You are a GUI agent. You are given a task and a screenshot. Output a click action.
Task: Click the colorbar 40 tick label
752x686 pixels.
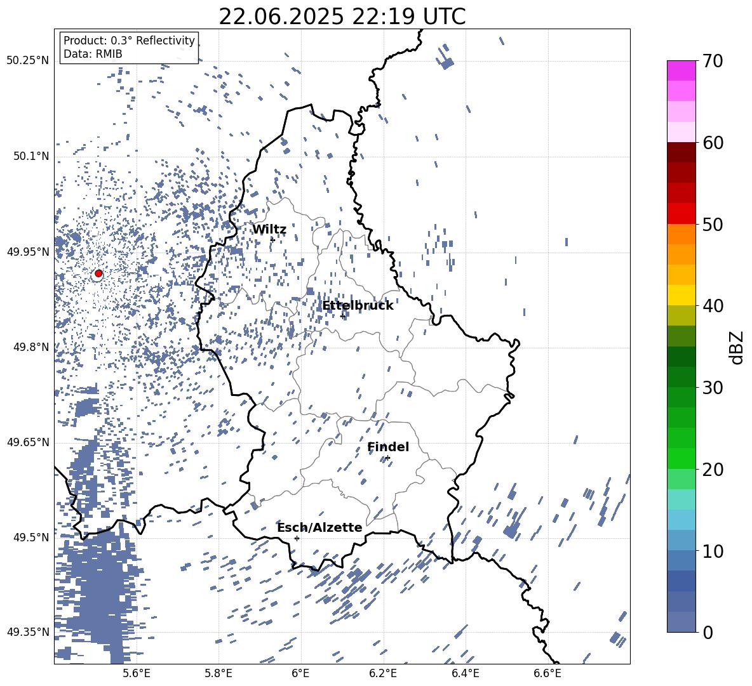(x=713, y=306)
